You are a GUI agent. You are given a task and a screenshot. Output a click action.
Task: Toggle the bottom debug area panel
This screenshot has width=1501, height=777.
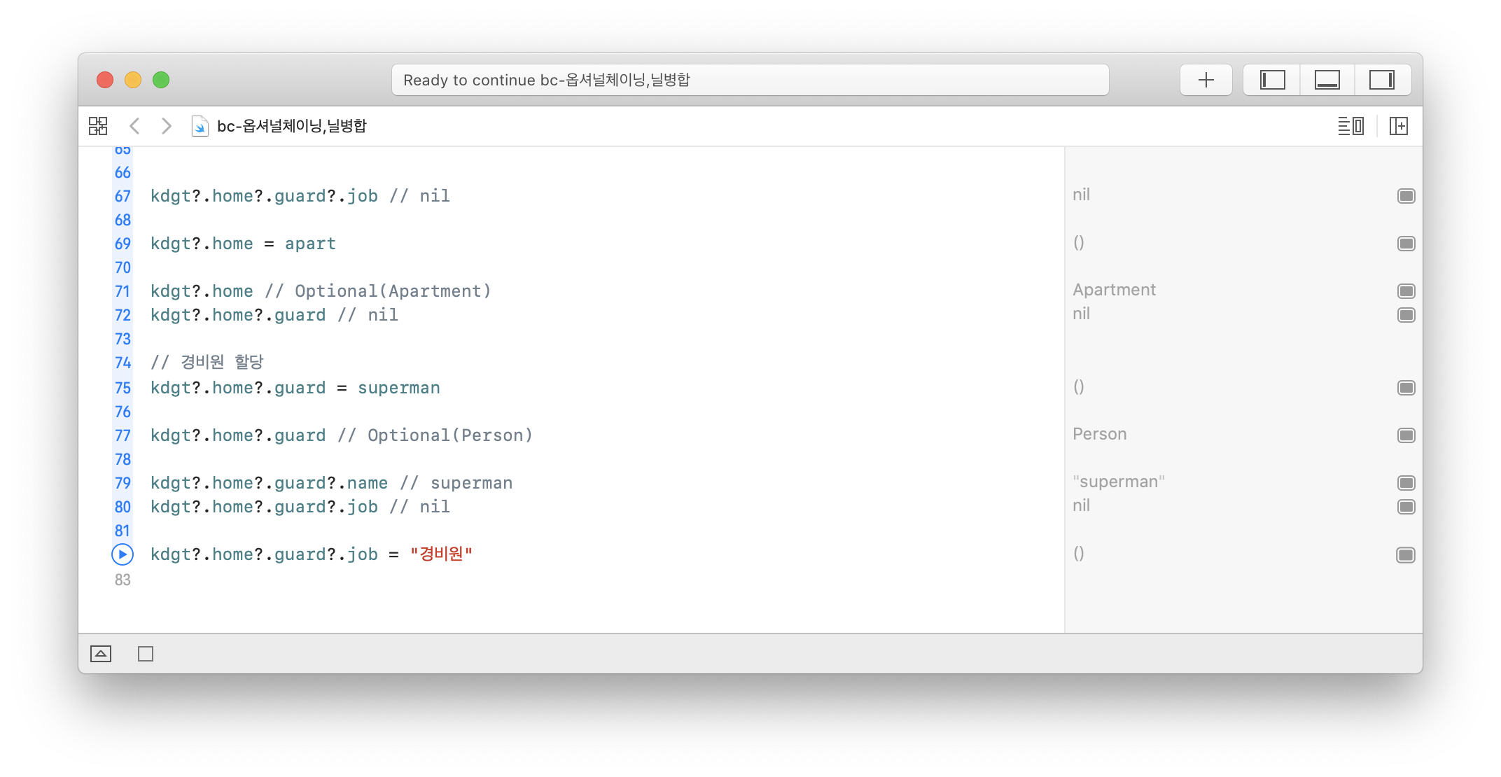click(1327, 80)
